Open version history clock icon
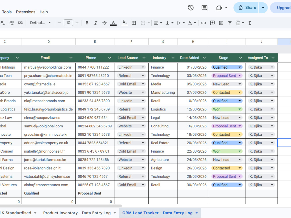Screen dimensions: 291x218 [x=191, y=8]
